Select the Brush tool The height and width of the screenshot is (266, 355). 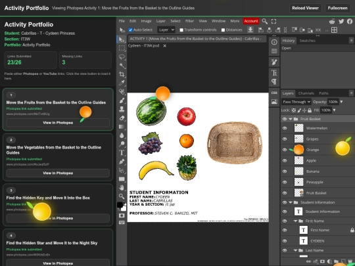pos(122,100)
